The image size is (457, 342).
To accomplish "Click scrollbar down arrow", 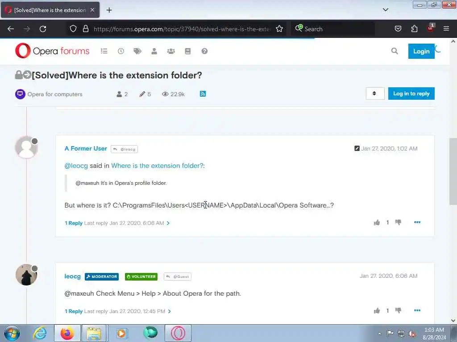I will [453, 321].
